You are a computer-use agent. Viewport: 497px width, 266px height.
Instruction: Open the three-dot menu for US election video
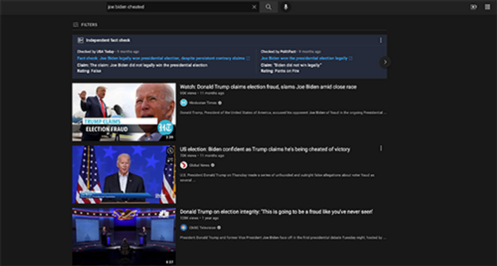point(381,148)
